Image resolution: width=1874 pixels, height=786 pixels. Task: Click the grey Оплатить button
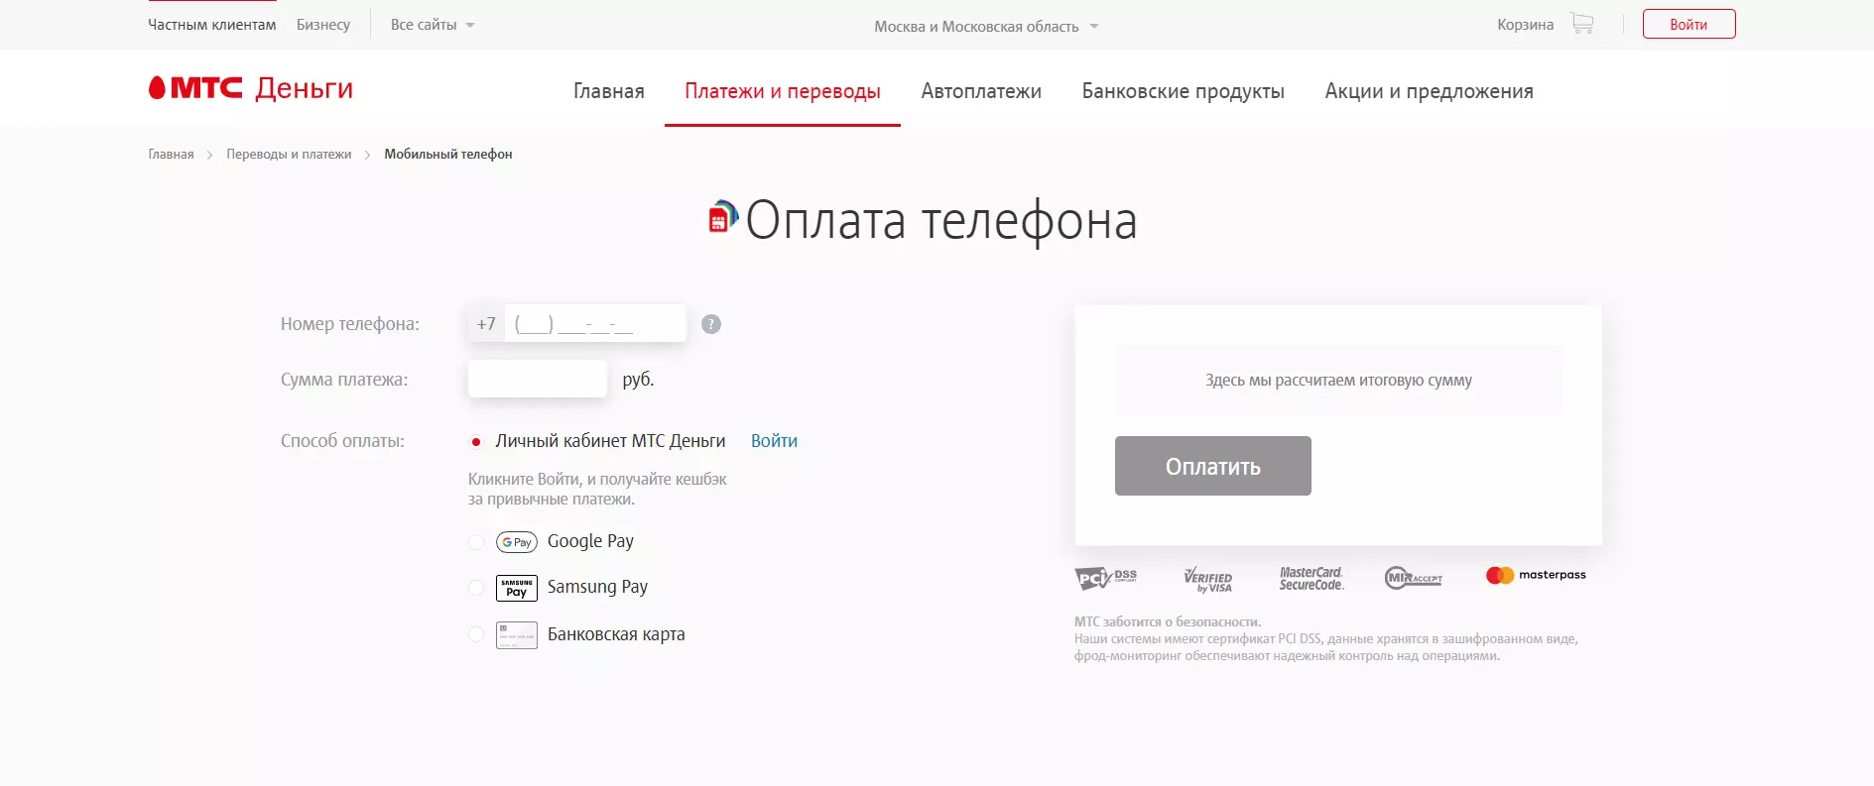tap(1212, 466)
